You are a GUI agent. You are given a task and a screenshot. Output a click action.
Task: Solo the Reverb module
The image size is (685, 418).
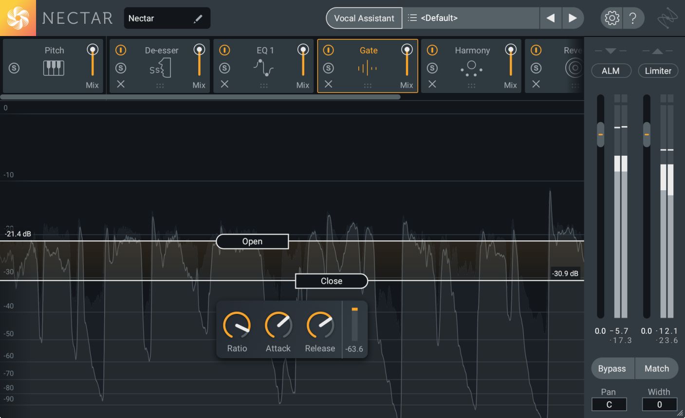point(536,68)
